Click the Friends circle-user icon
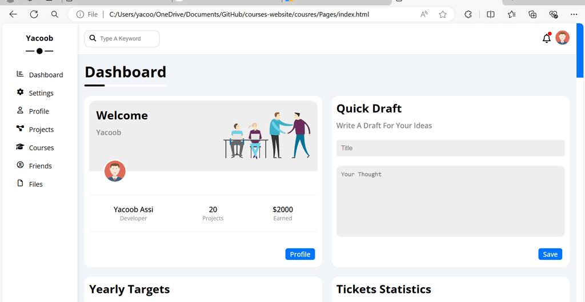 (x=20, y=165)
